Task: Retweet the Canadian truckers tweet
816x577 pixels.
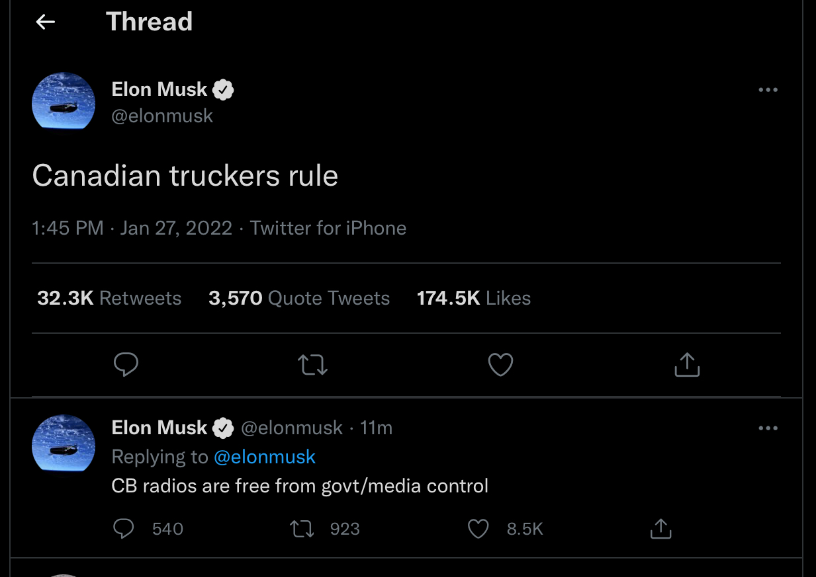Action: coord(313,365)
